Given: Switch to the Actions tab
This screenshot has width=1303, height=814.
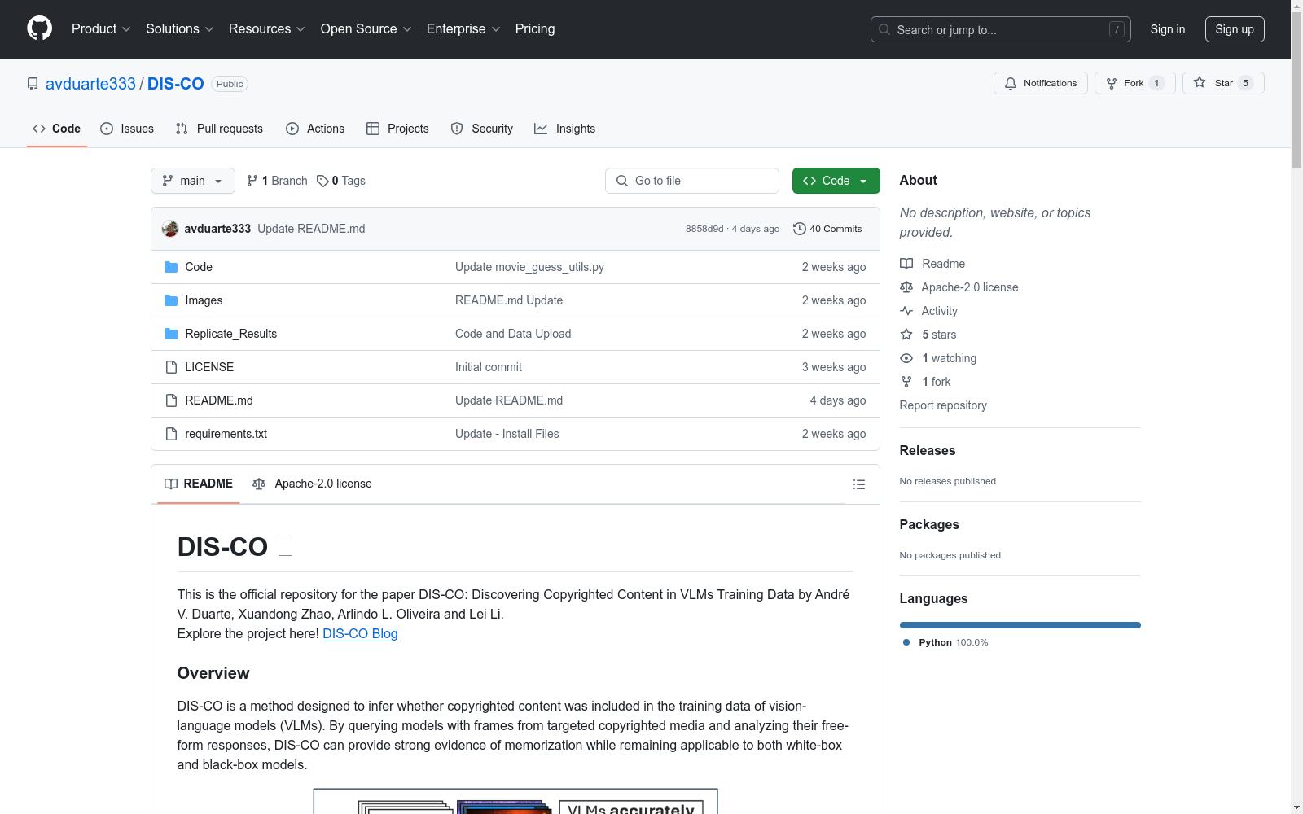Looking at the screenshot, I should point(315,129).
